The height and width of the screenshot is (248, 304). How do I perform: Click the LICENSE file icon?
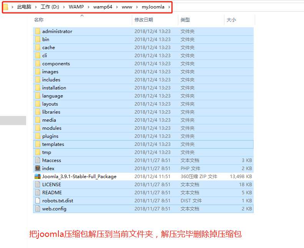click(x=38, y=185)
